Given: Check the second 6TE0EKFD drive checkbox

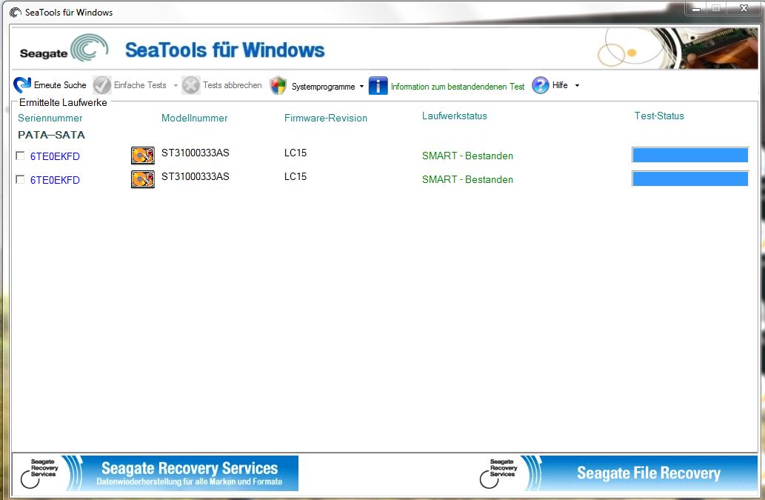Looking at the screenshot, I should (x=20, y=179).
